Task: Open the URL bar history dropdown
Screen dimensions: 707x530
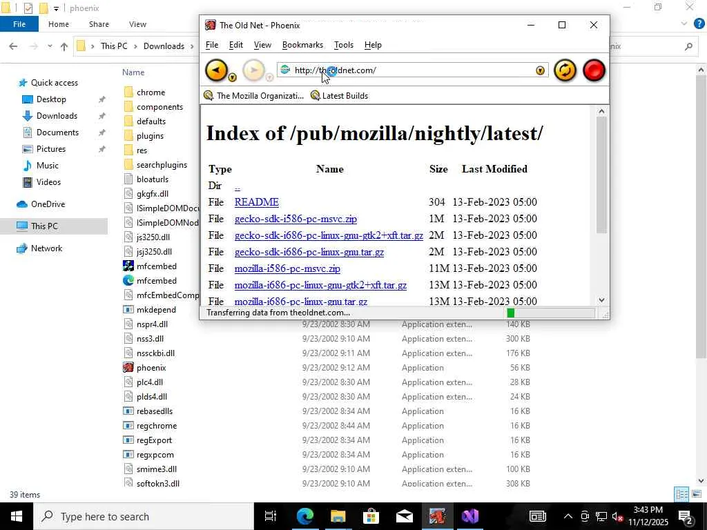Action: (x=540, y=70)
